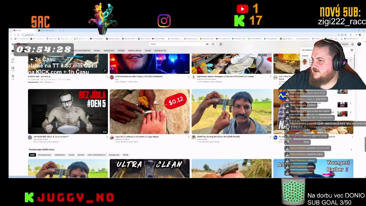
Task: Click the browser forward arrow
Action: point(15,35)
